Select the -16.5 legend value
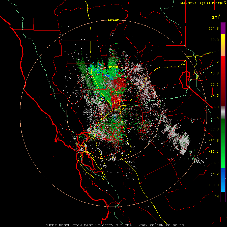Image resolution: width=227 pixels, height=227 pixels. point(214,118)
